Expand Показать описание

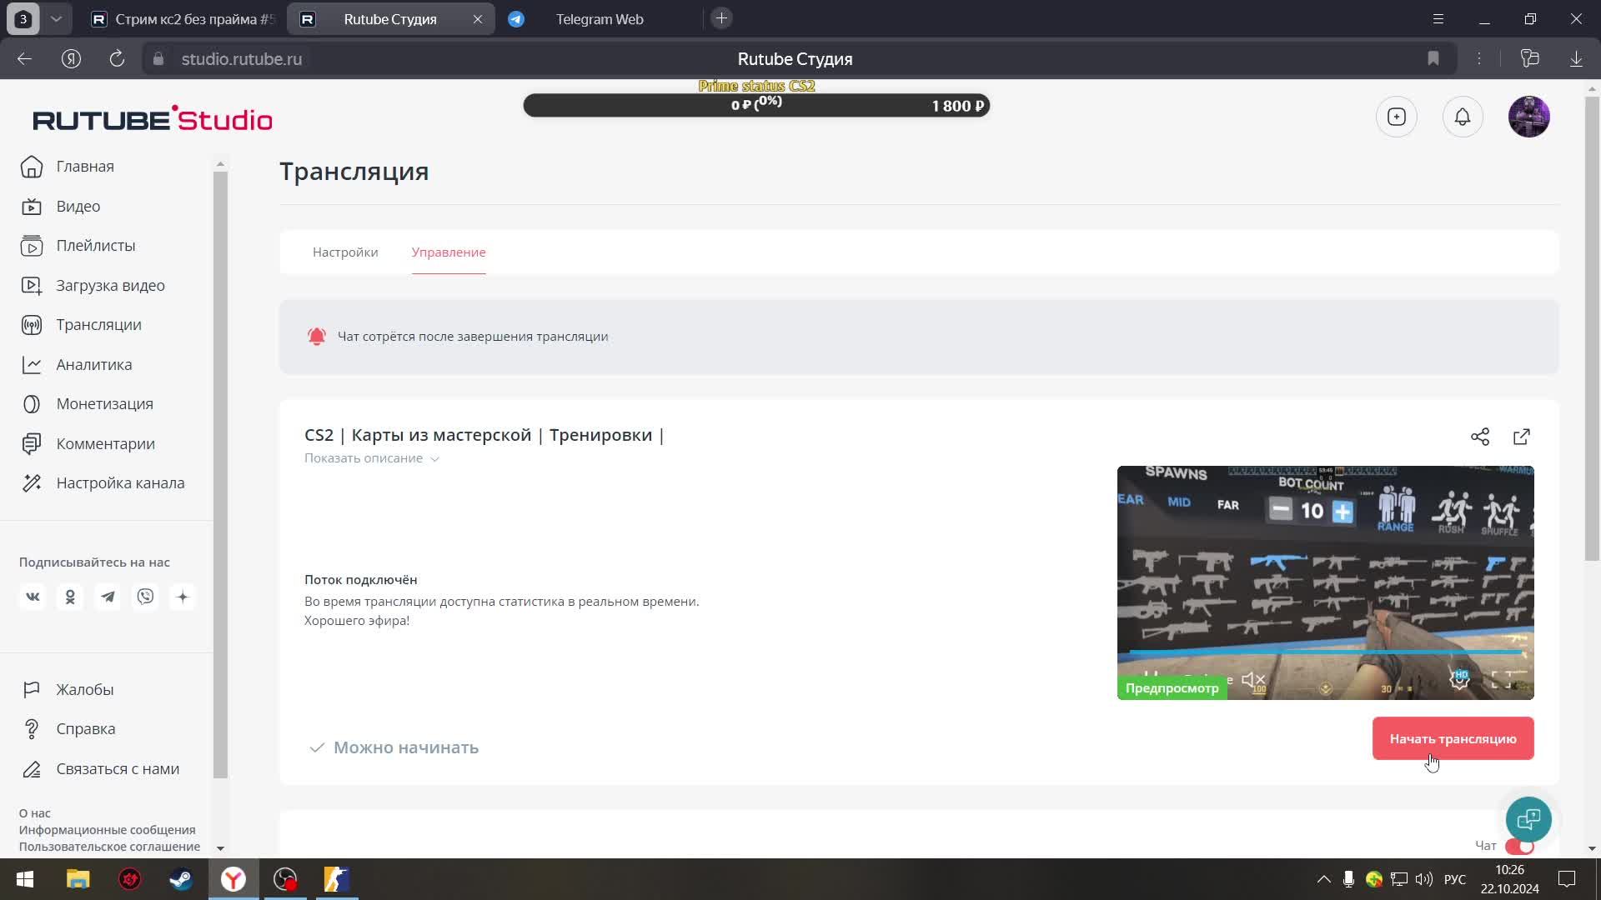click(x=372, y=458)
